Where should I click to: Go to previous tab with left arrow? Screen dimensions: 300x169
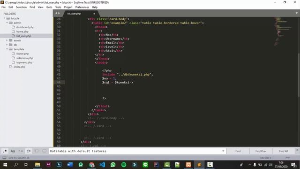coord(56,13)
